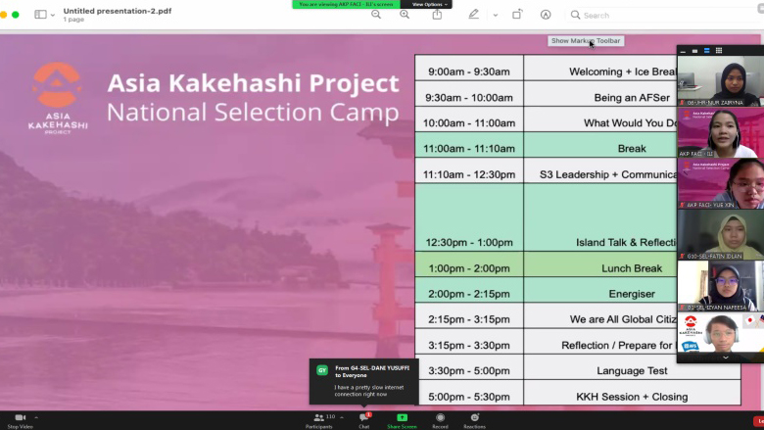Viewport: 764px width, 430px height.
Task: Click the '2:15pm - 3:15pm' cell
Action: pos(469,315)
